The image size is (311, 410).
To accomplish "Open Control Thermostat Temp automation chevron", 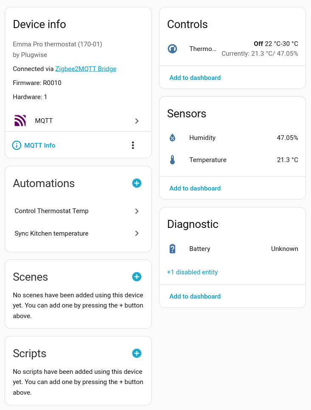I will point(137,211).
